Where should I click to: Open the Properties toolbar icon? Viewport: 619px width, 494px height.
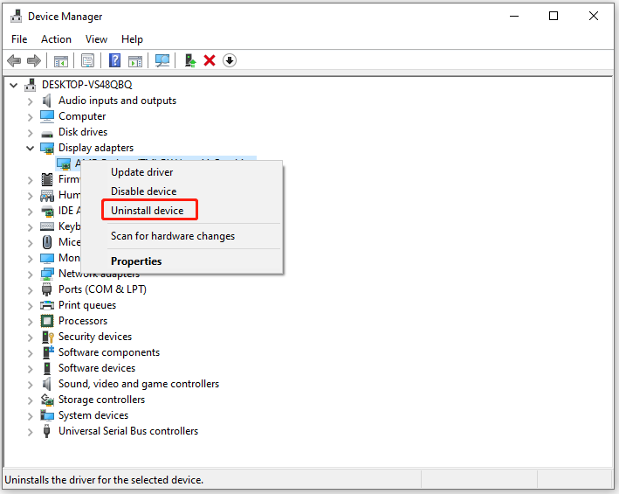(x=87, y=60)
